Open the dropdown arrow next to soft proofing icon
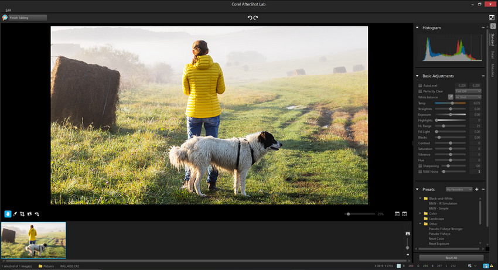The height and width of the screenshot is (270, 498). click(475, 266)
